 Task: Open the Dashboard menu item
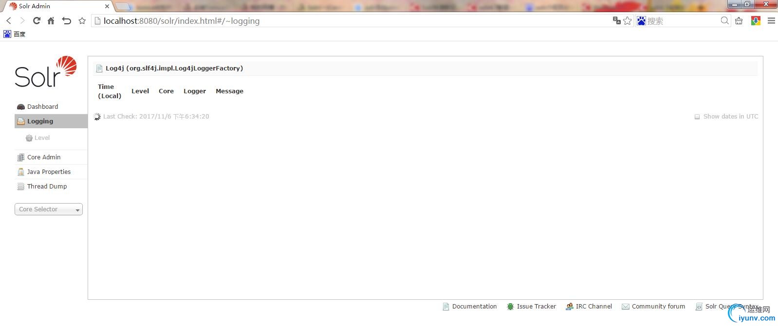click(x=51, y=106)
